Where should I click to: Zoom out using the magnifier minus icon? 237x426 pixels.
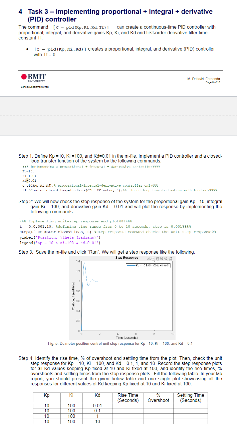(166, 258)
